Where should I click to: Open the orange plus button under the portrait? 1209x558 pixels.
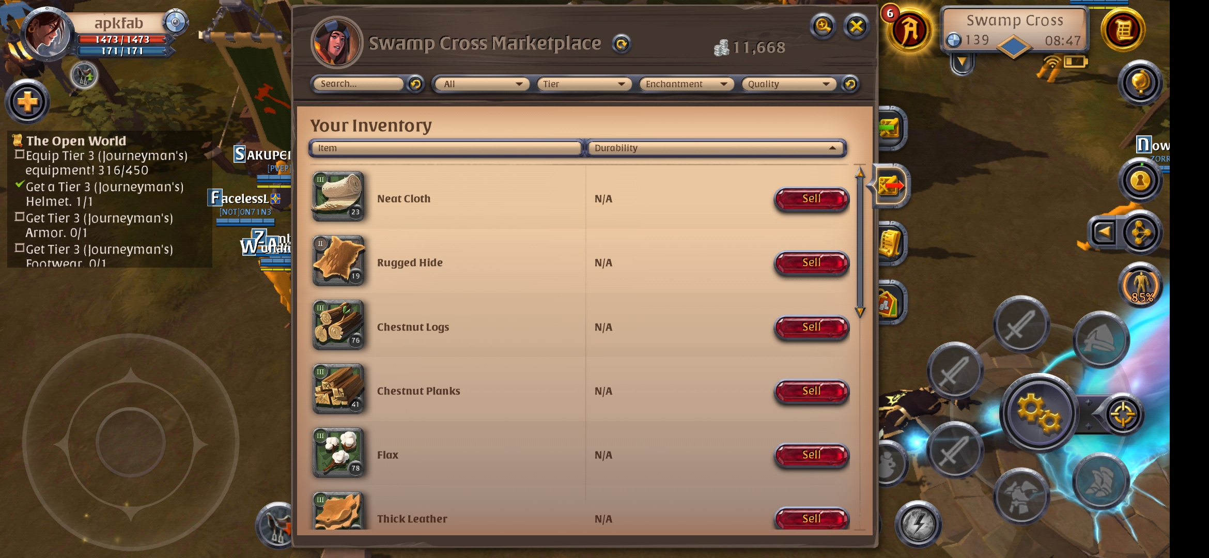pos(27,101)
